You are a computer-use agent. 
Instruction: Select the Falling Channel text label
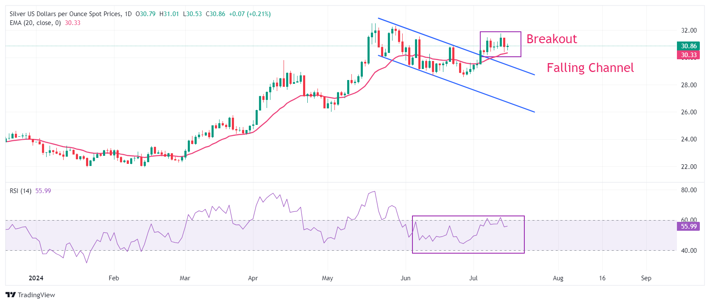(590, 68)
